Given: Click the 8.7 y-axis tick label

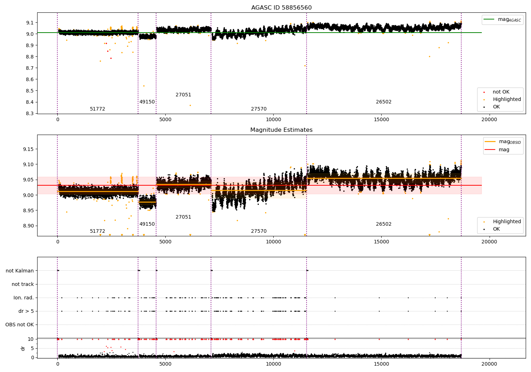Looking at the screenshot, I should (x=30, y=68).
